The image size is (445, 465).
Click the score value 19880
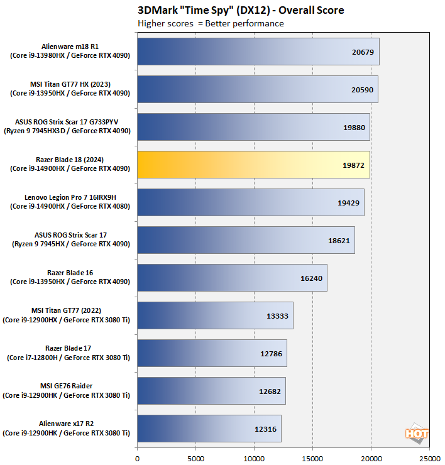354,128
